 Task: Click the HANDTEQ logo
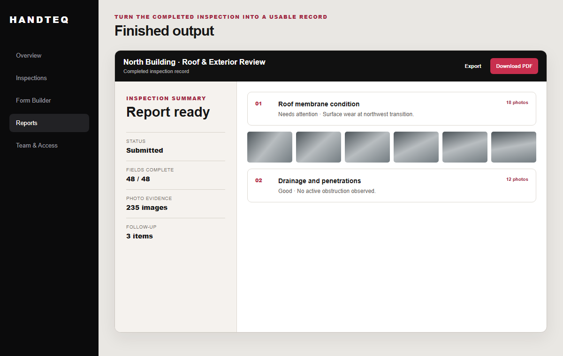coord(39,20)
